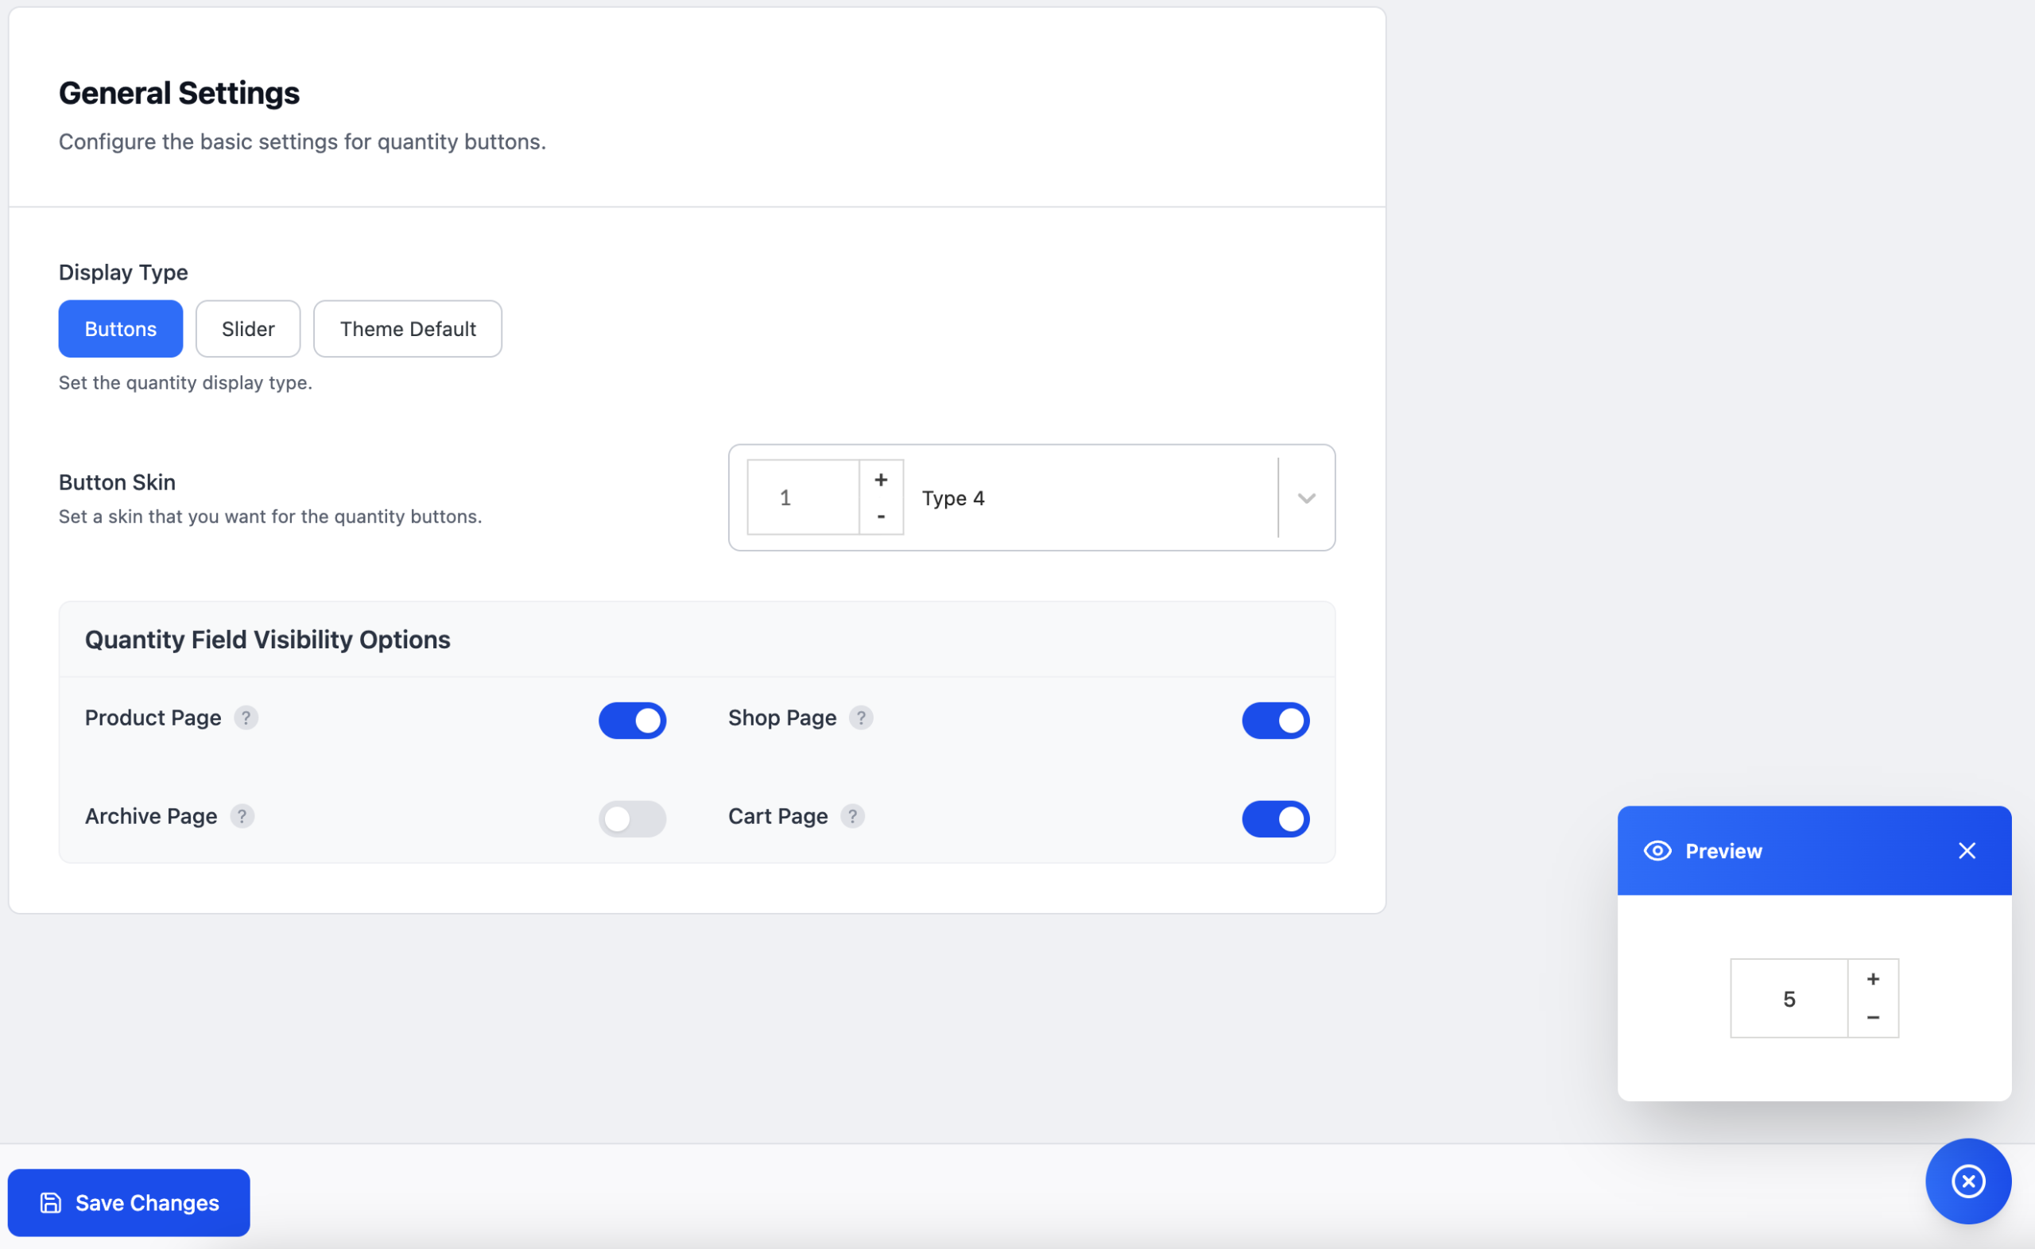This screenshot has height=1249, width=2035.
Task: Click the eye icon in the Preview header
Action: [x=1657, y=851]
